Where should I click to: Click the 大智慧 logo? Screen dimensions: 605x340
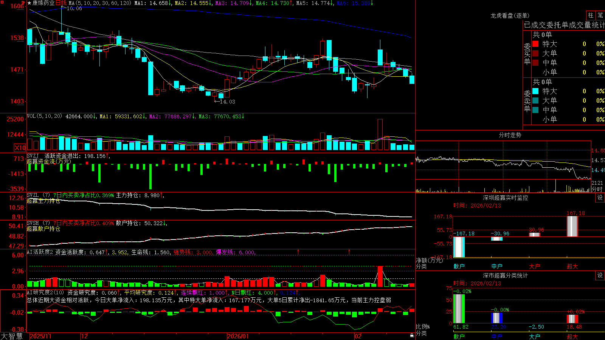tap(12, 336)
